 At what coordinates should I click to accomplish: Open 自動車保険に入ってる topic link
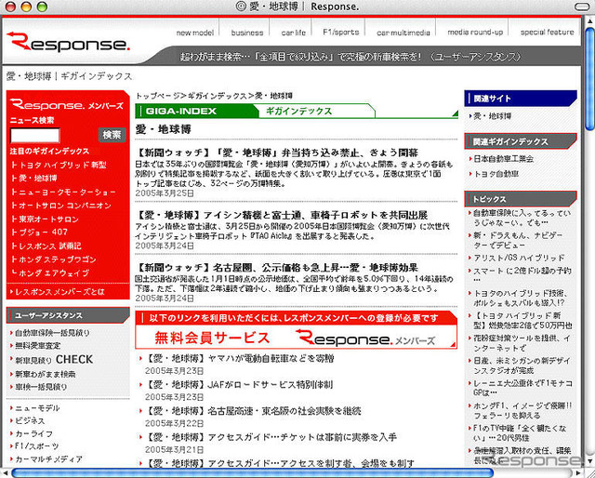[522, 218]
